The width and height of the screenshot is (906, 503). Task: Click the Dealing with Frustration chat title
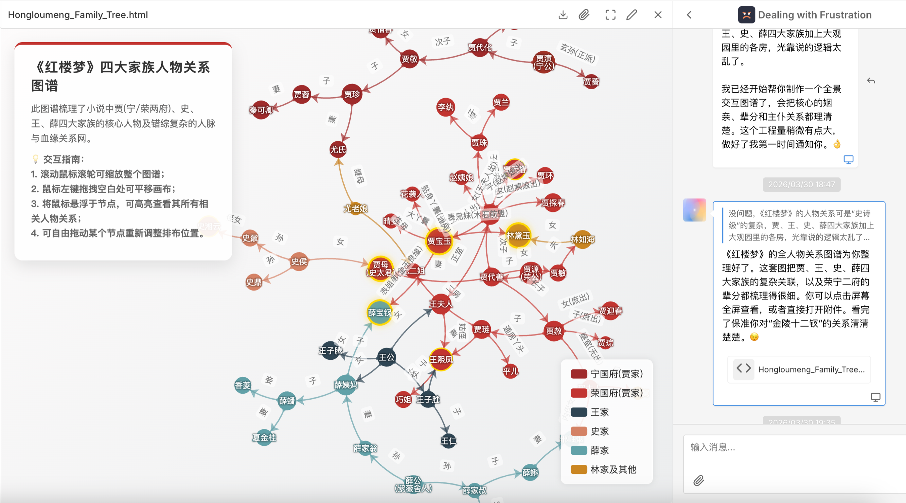814,15
